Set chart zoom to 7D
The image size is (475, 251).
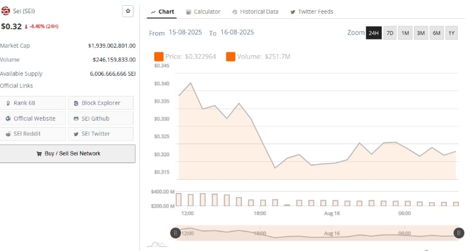point(390,33)
